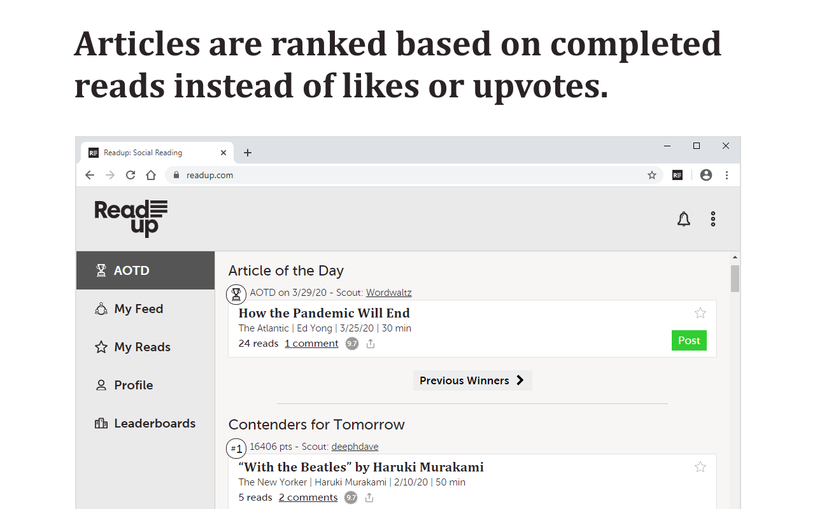Click the Readup logo in header
Screen dimensions: 815x509
coord(131,218)
